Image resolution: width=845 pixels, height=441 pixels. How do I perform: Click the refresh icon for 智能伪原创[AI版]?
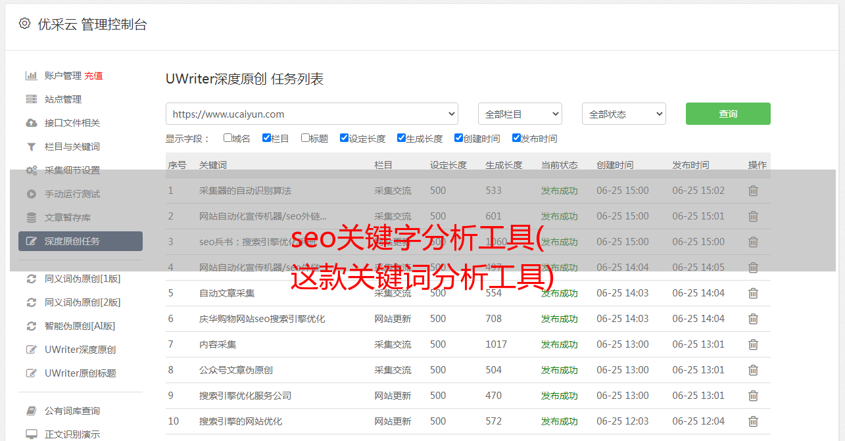click(31, 326)
